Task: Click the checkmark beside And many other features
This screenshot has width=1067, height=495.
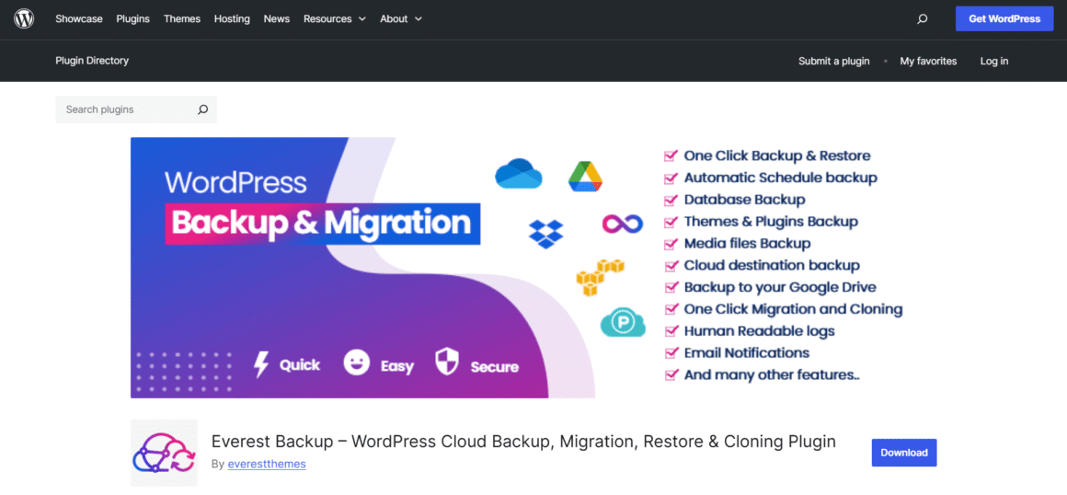Action: click(x=671, y=374)
